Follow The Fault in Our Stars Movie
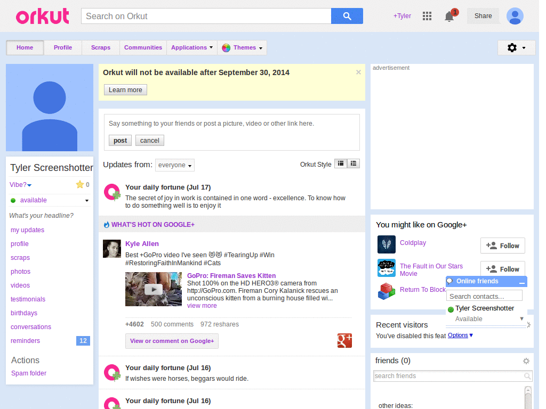 tap(502, 268)
